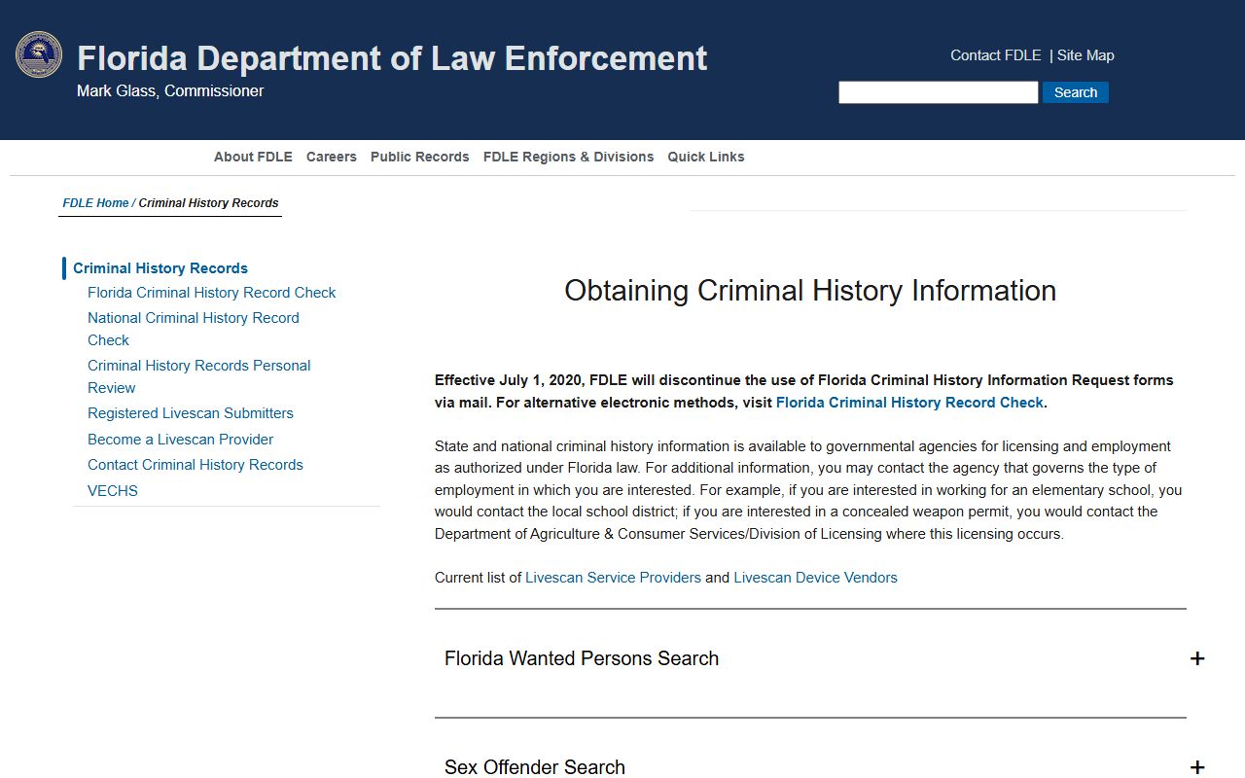Click the Sex Offender Search heading
Viewport: 1245px width, 778px height.
tap(535, 767)
